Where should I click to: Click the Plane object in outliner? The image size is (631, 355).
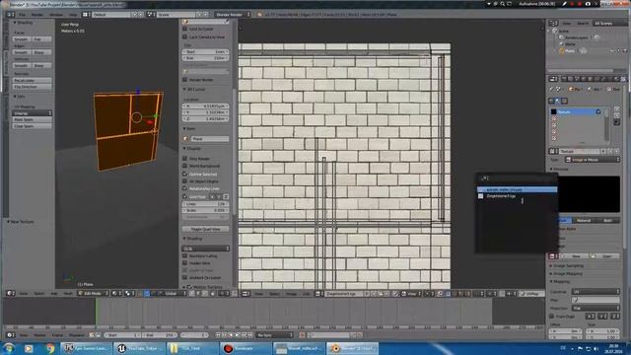click(570, 50)
